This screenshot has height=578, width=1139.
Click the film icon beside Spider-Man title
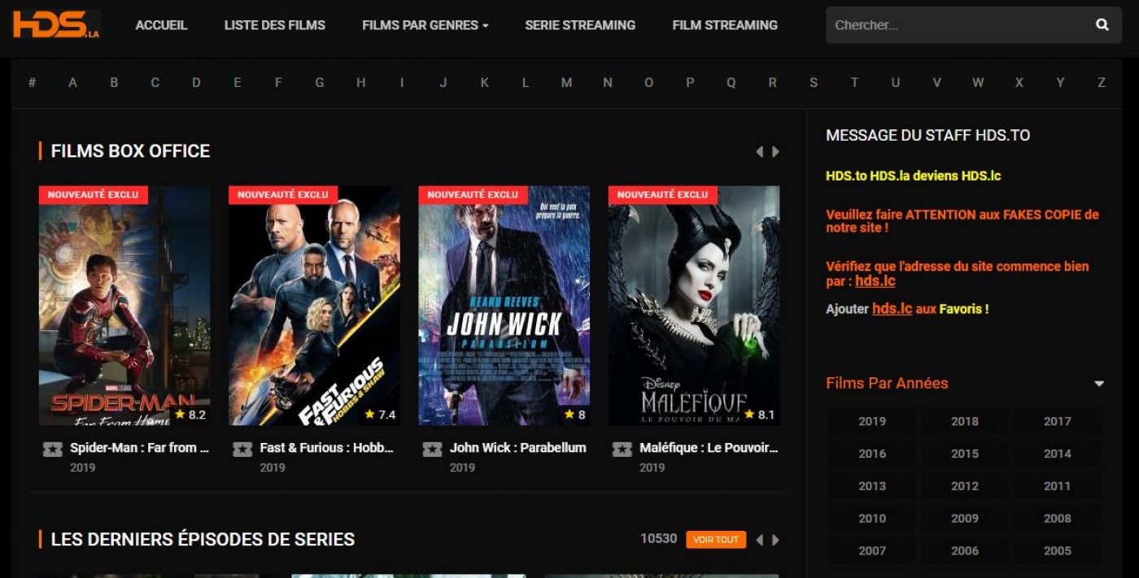[x=53, y=449]
